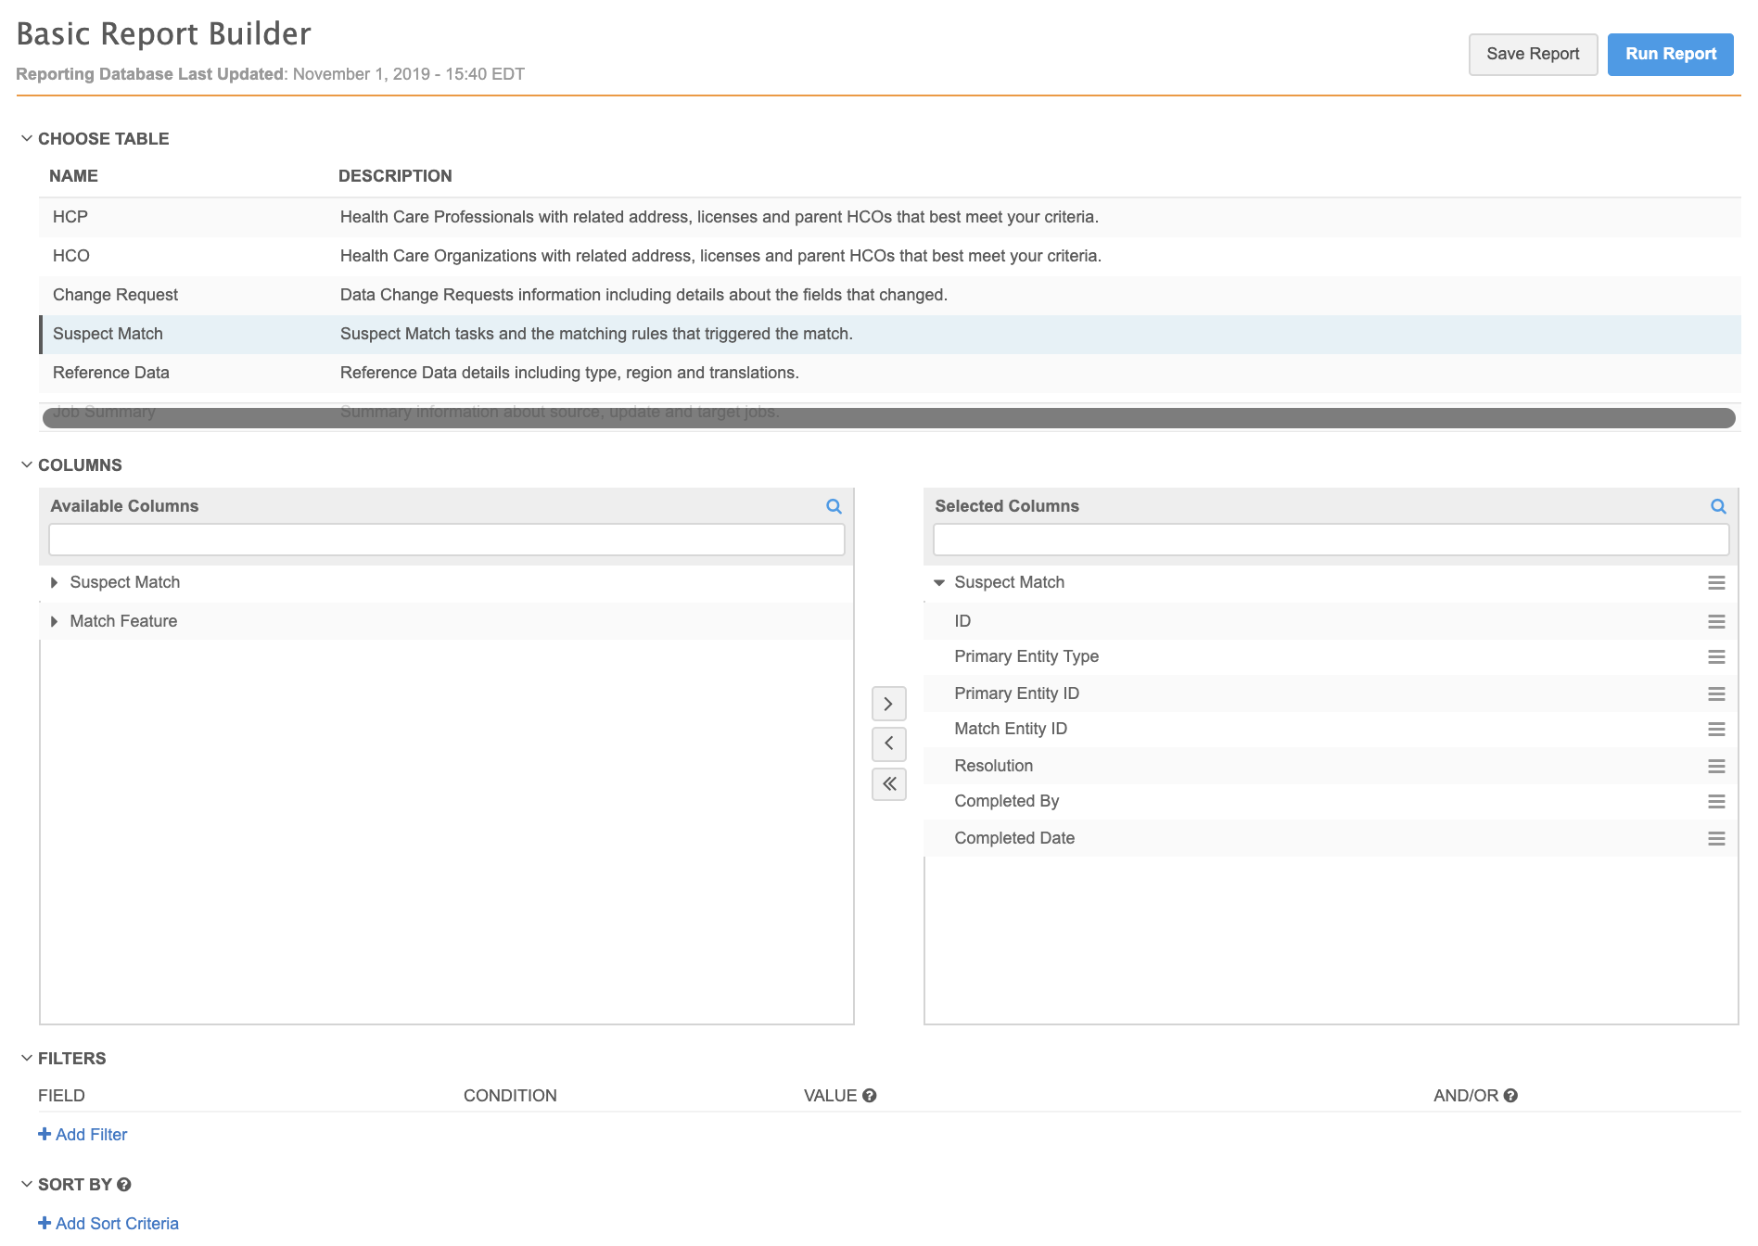Collapse the CHOOSE TABLE section

27,139
